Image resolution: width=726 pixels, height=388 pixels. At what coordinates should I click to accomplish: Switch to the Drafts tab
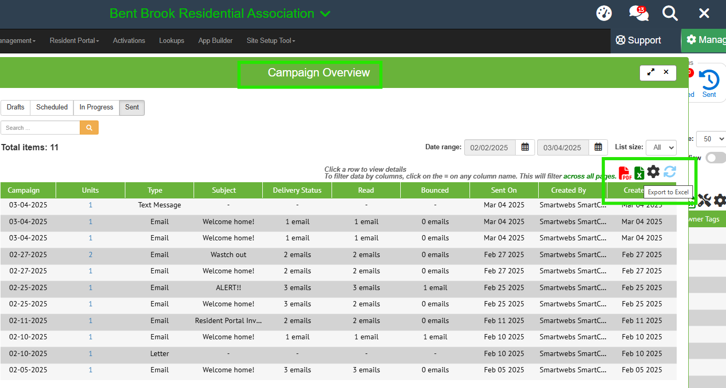tap(16, 107)
